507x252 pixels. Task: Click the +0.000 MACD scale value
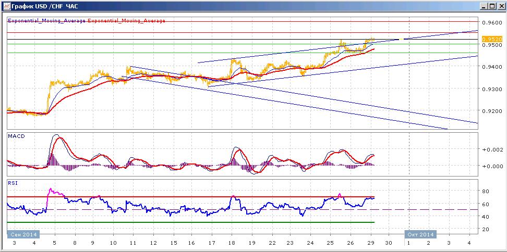point(492,166)
